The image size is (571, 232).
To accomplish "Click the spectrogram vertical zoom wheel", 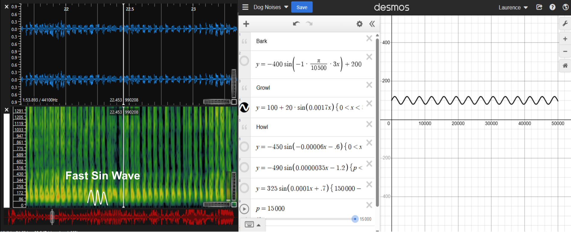I will [x=234, y=186].
